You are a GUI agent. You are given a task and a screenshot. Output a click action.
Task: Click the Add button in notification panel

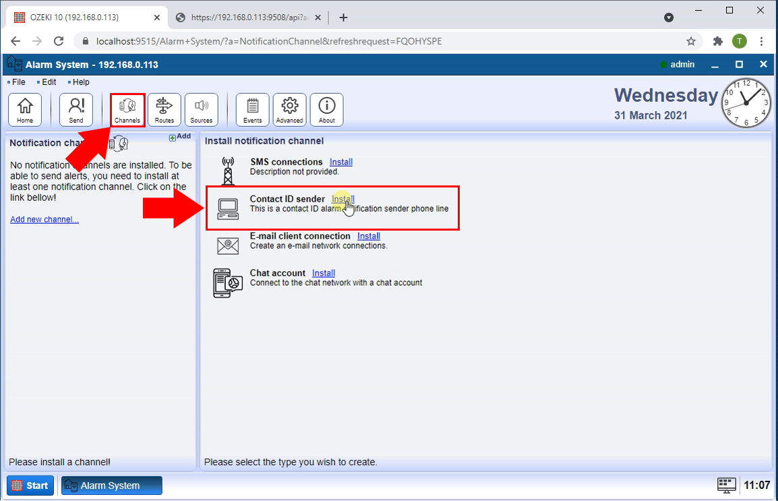(x=179, y=136)
